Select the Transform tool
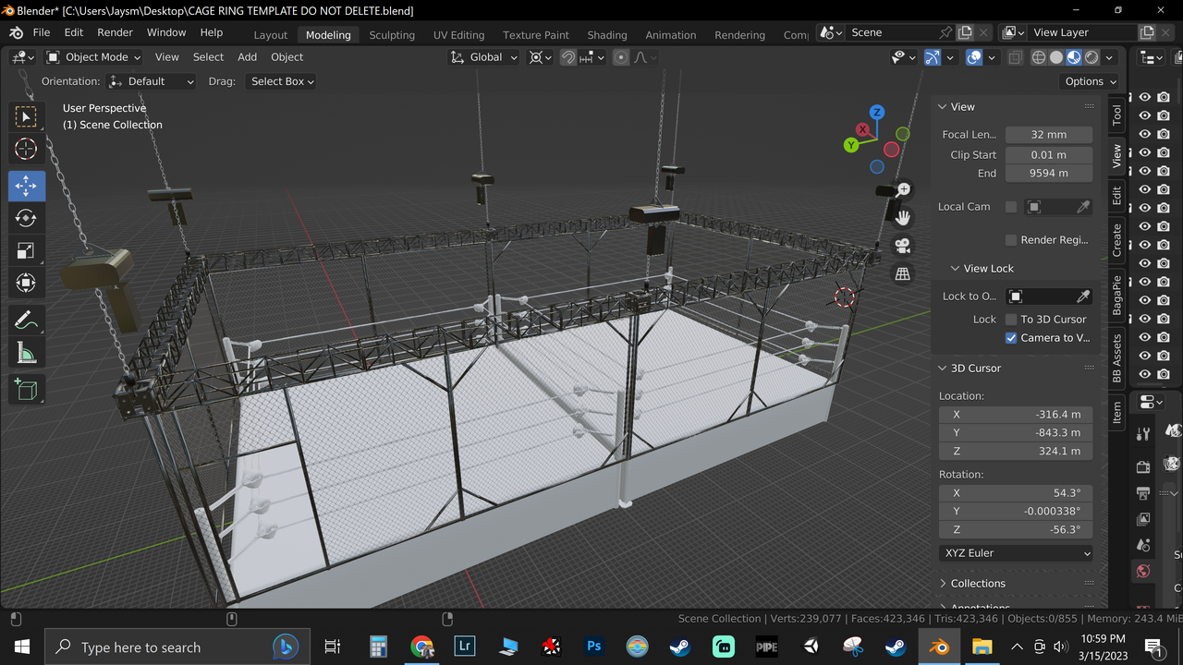Image resolution: width=1183 pixels, height=665 pixels. tap(26, 283)
